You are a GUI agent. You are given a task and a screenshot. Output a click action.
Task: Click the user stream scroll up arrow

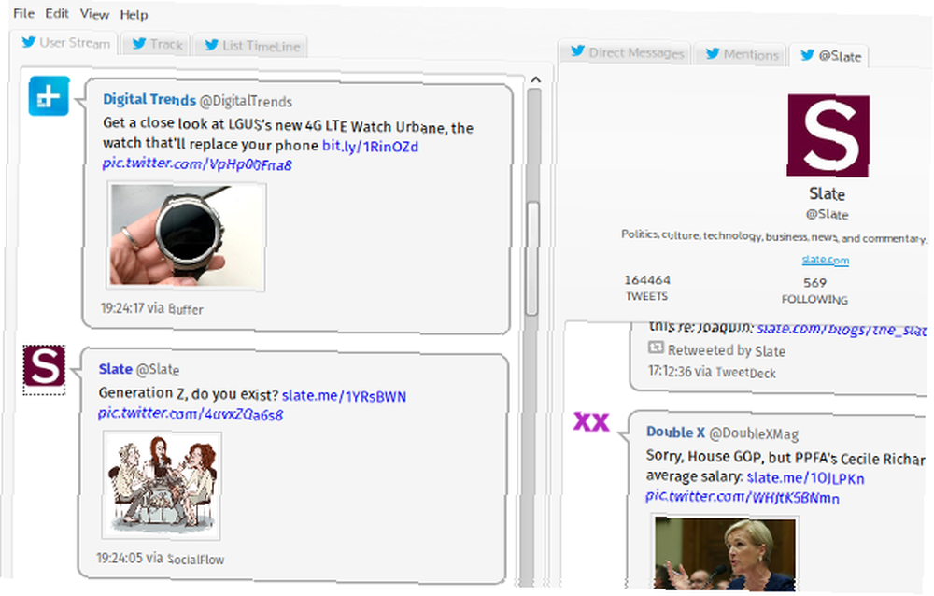[x=535, y=79]
